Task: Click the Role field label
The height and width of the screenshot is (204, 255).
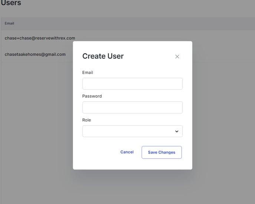Action: [x=86, y=120]
